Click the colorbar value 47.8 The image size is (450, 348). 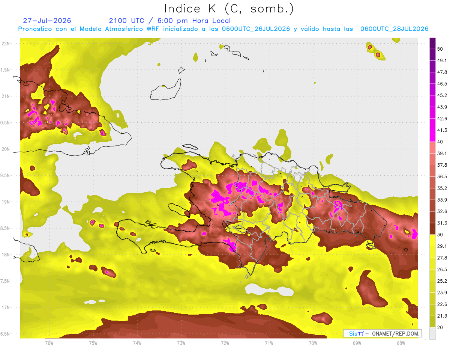[442, 72]
